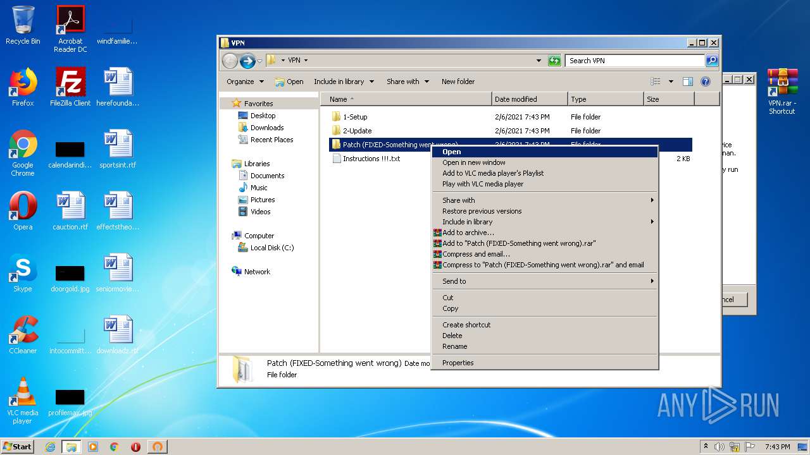Screen dimensions: 810x455
Task: Open Downloads in Favorites pane
Action: [x=261, y=128]
